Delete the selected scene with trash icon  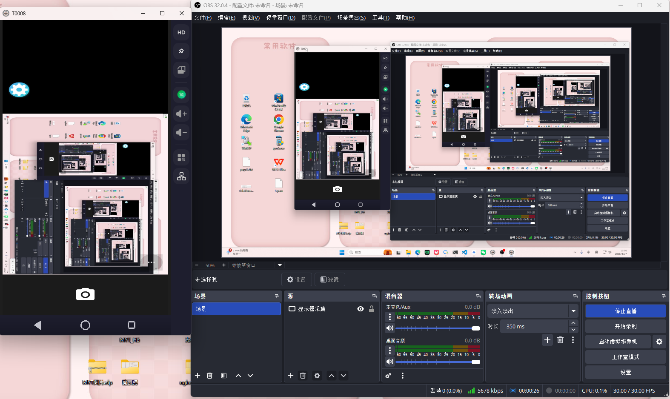click(x=209, y=376)
